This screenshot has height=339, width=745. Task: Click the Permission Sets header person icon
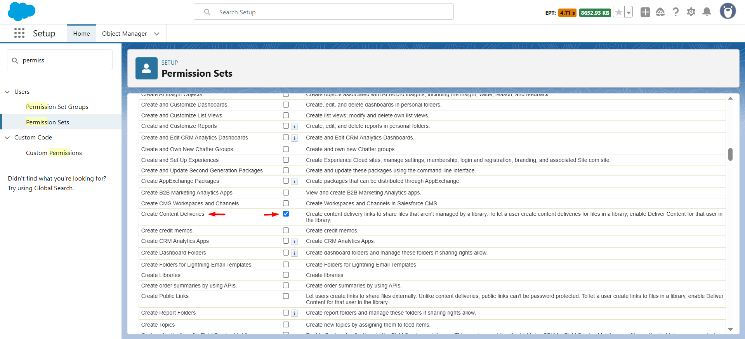click(x=146, y=68)
